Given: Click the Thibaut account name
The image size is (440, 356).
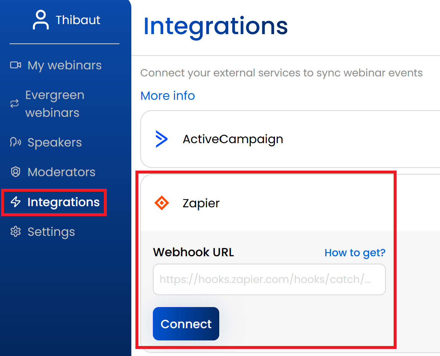Looking at the screenshot, I should [x=78, y=20].
